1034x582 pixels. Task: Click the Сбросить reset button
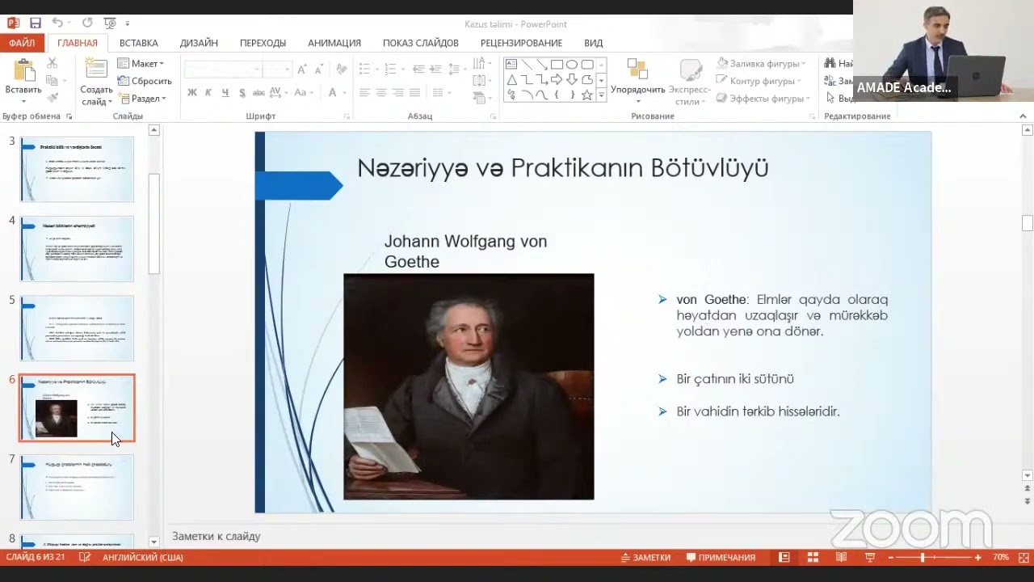(x=145, y=81)
